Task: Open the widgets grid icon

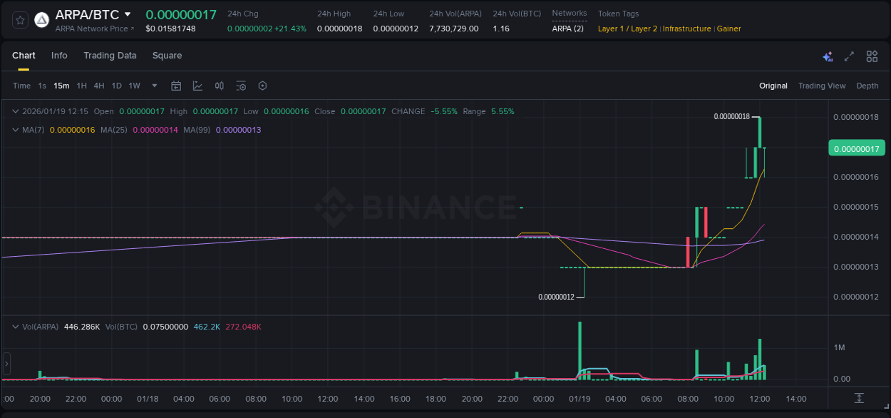Action: (x=871, y=56)
